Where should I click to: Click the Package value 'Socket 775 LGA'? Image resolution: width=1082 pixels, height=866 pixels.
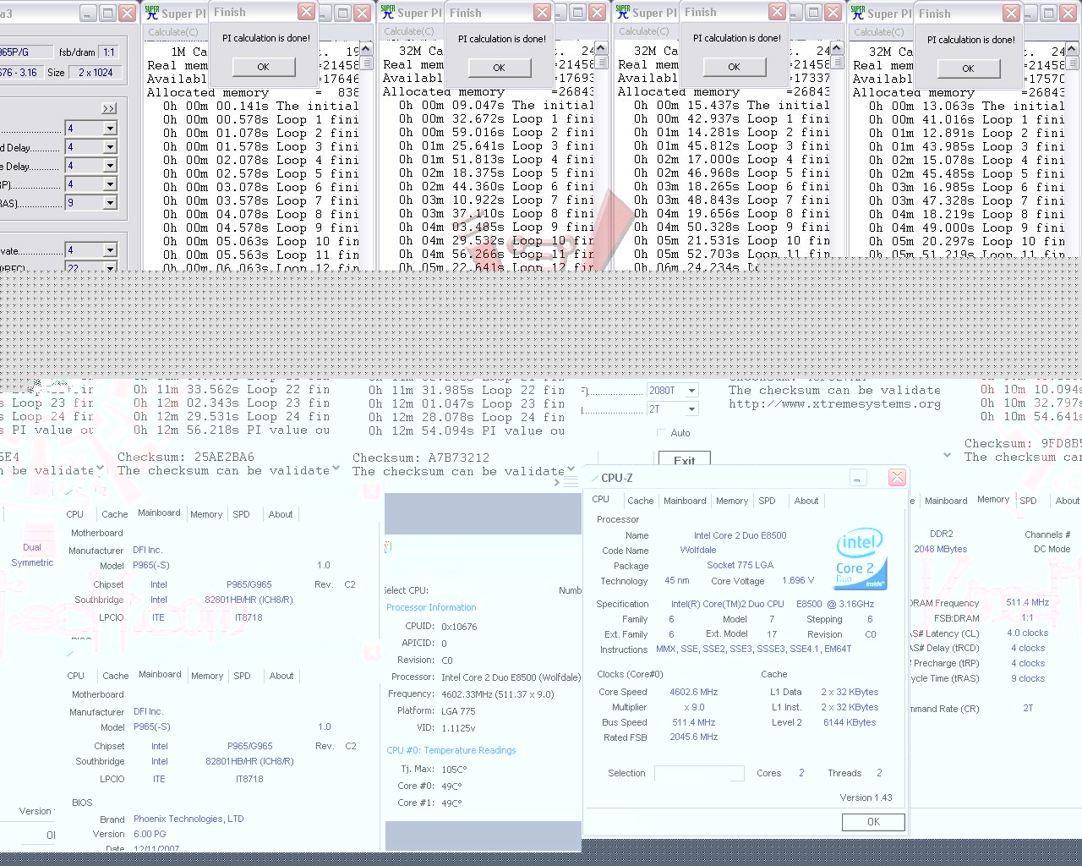[740, 565]
